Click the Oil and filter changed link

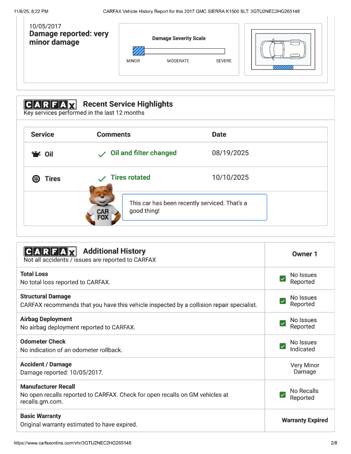(x=143, y=153)
